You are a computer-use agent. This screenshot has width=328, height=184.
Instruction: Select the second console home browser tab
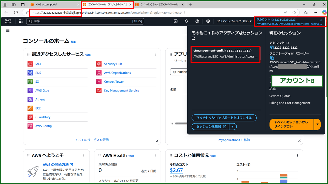point(107,5)
